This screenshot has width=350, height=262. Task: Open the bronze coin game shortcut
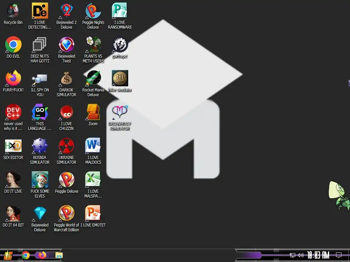120,78
